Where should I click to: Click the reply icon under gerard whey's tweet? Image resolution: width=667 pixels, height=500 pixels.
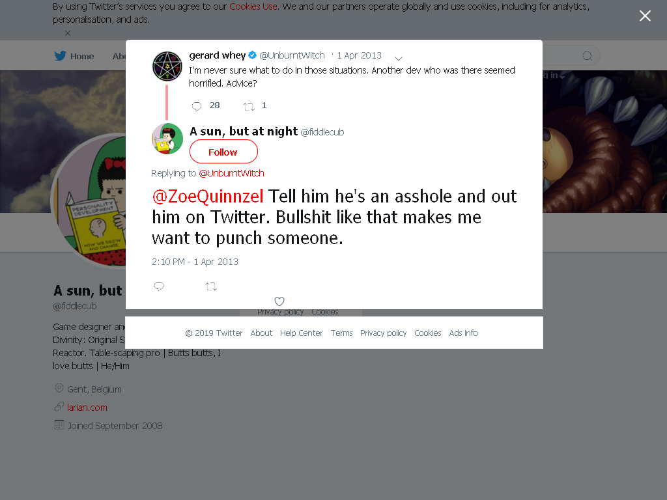(x=197, y=106)
